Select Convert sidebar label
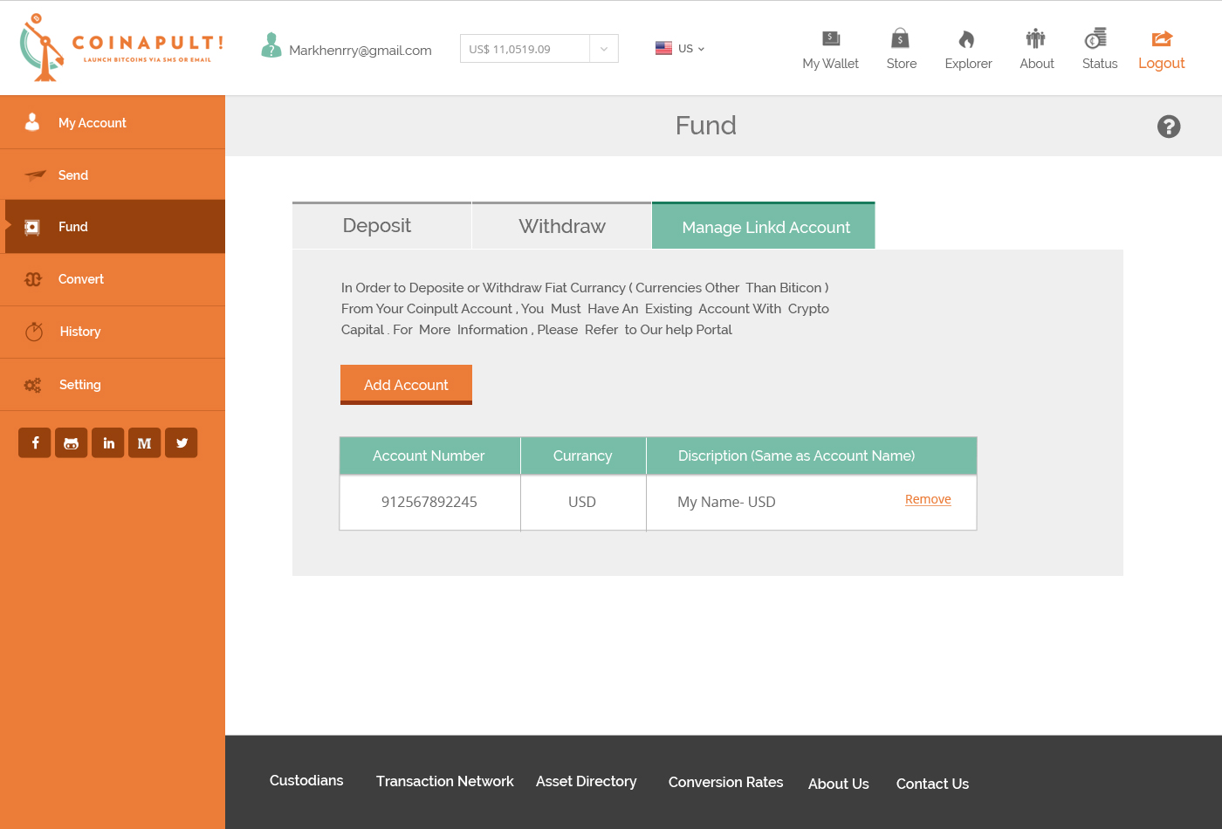The height and width of the screenshot is (829, 1222). click(81, 279)
